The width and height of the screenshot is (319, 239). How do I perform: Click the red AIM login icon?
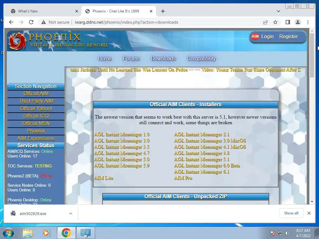[x=255, y=37]
